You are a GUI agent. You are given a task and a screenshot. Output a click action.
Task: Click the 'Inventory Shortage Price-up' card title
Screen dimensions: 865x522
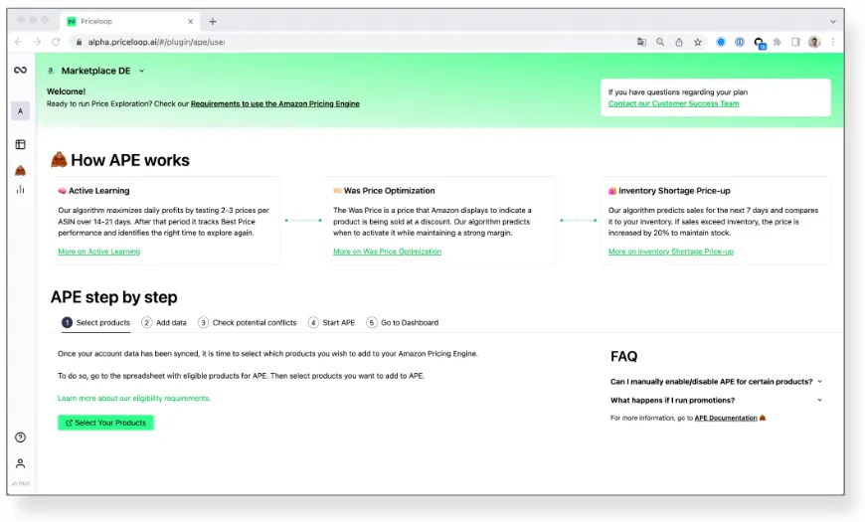(x=674, y=190)
